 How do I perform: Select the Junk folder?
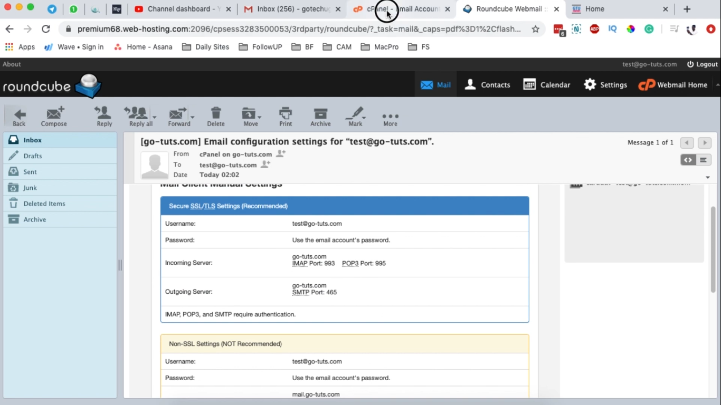60,188
